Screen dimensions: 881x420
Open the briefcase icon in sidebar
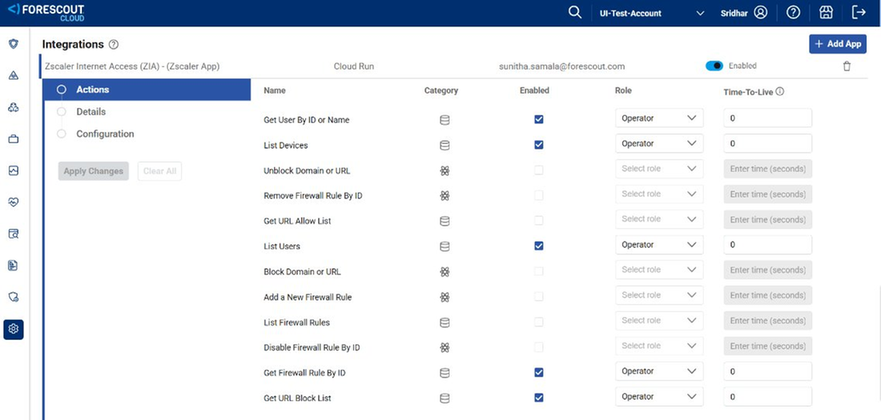(14, 139)
